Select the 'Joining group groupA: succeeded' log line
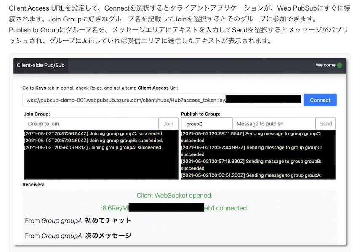 [93, 147]
